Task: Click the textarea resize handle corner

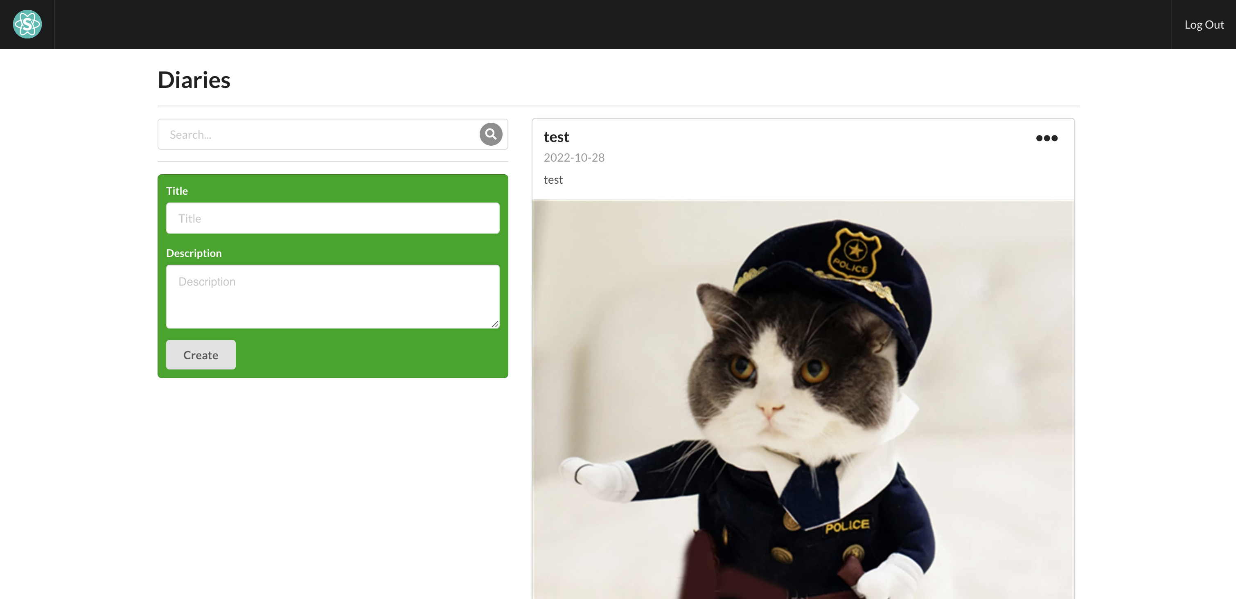Action: [x=495, y=325]
